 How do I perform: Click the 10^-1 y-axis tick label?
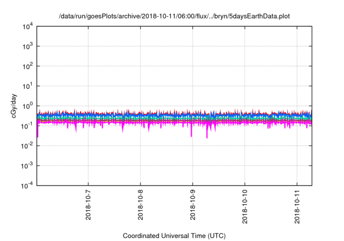tap(27, 126)
